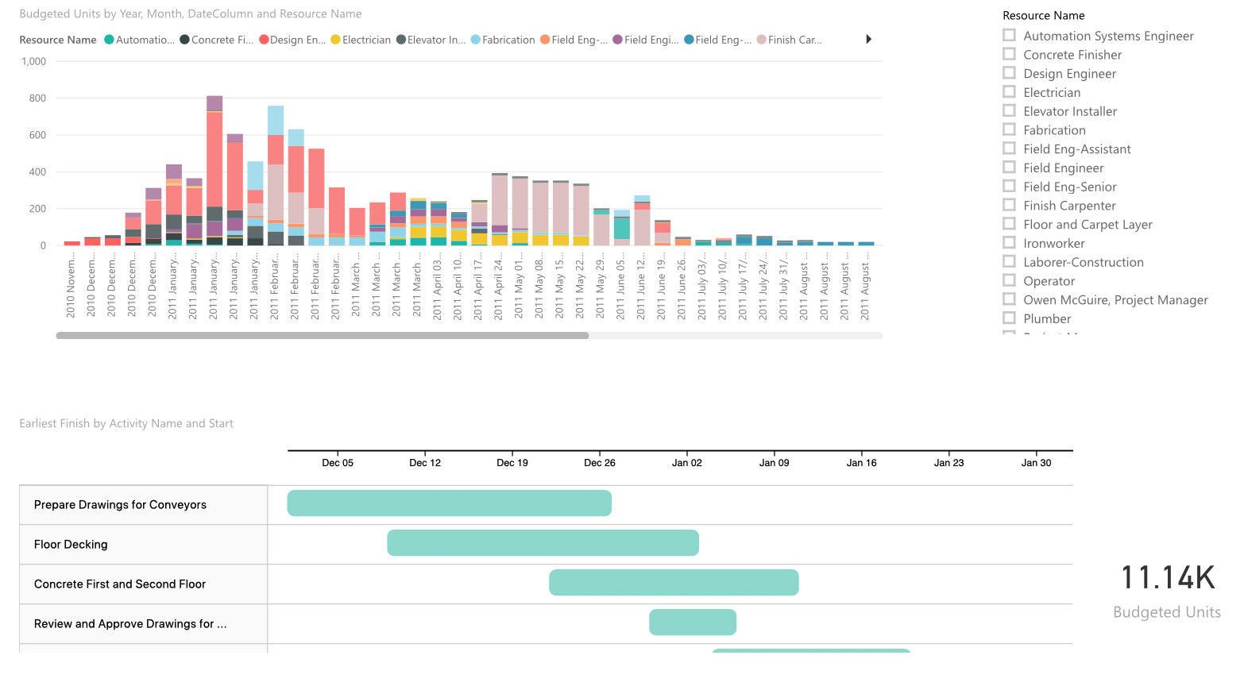Click the Automation legend color dot
Screen dimensions: 1244x686
tap(109, 40)
